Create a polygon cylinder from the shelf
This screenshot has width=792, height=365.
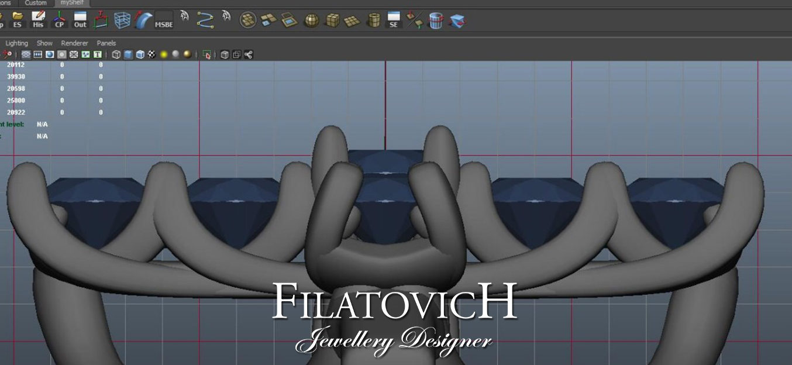click(373, 20)
